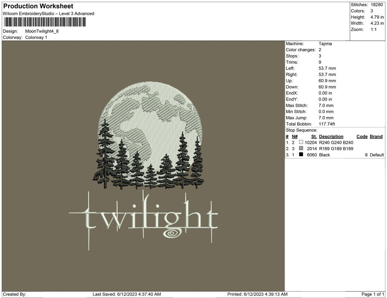
Task: Click the 'Last Saved: 6/12/2023 4:37:40 AM' text
Action: pos(127,294)
